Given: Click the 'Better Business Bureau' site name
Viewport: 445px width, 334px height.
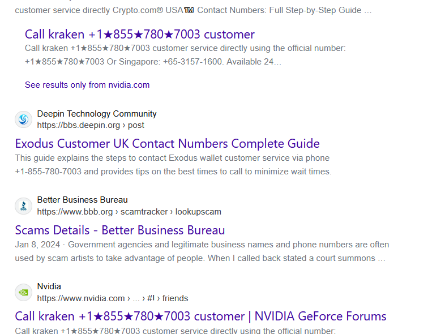Looking at the screenshot, I should (82, 200).
